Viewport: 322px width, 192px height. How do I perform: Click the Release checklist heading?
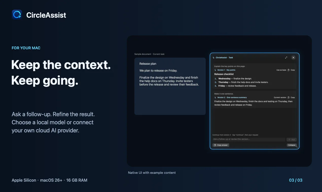point(224,74)
